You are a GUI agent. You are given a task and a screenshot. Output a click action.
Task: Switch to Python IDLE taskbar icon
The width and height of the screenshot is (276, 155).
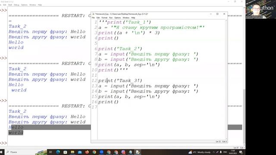pyautogui.click(x=138, y=152)
